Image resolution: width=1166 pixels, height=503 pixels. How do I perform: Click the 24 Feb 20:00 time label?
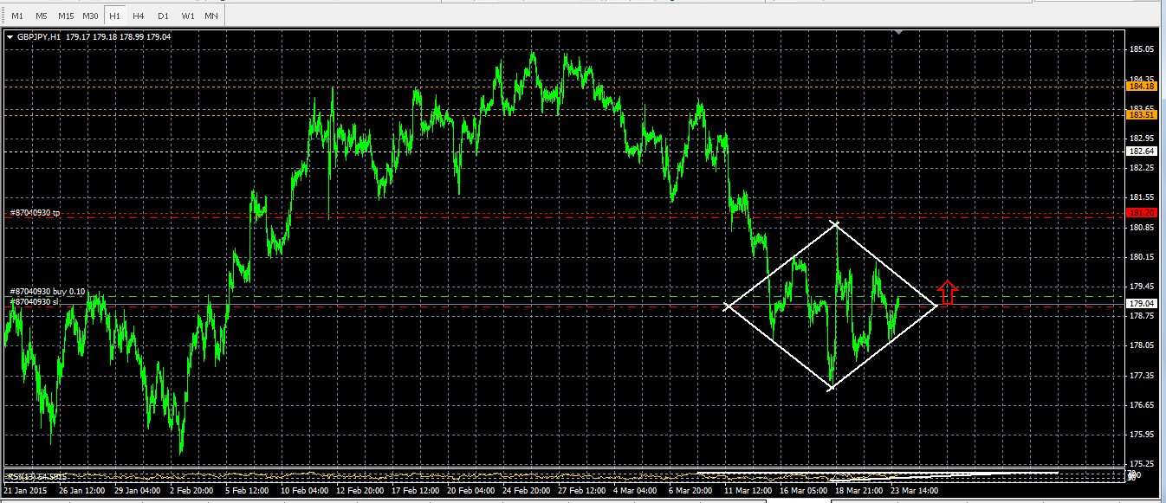pos(525,490)
